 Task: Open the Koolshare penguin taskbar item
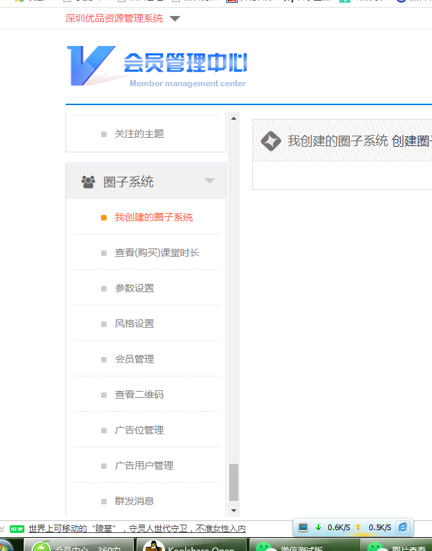pos(191,545)
